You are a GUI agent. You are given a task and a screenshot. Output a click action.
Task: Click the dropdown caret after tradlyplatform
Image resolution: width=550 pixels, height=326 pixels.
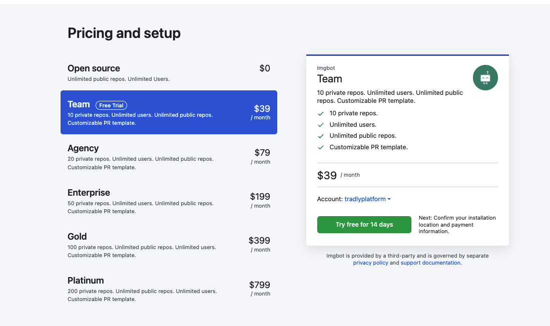pos(388,199)
